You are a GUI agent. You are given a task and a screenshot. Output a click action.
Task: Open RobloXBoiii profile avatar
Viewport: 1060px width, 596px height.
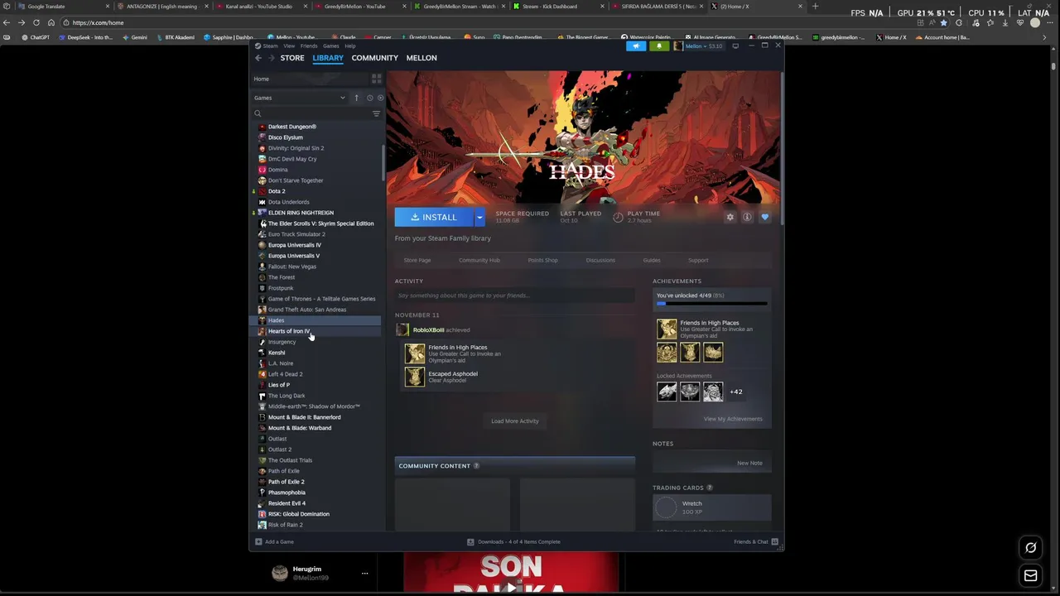pos(402,329)
